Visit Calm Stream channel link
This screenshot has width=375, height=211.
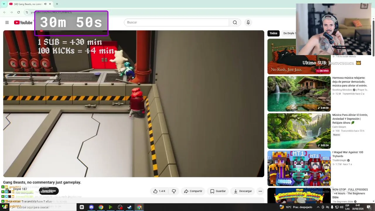click(x=339, y=127)
